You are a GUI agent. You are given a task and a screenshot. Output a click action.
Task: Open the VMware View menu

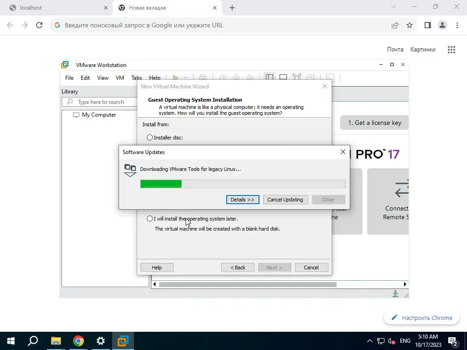tap(103, 77)
